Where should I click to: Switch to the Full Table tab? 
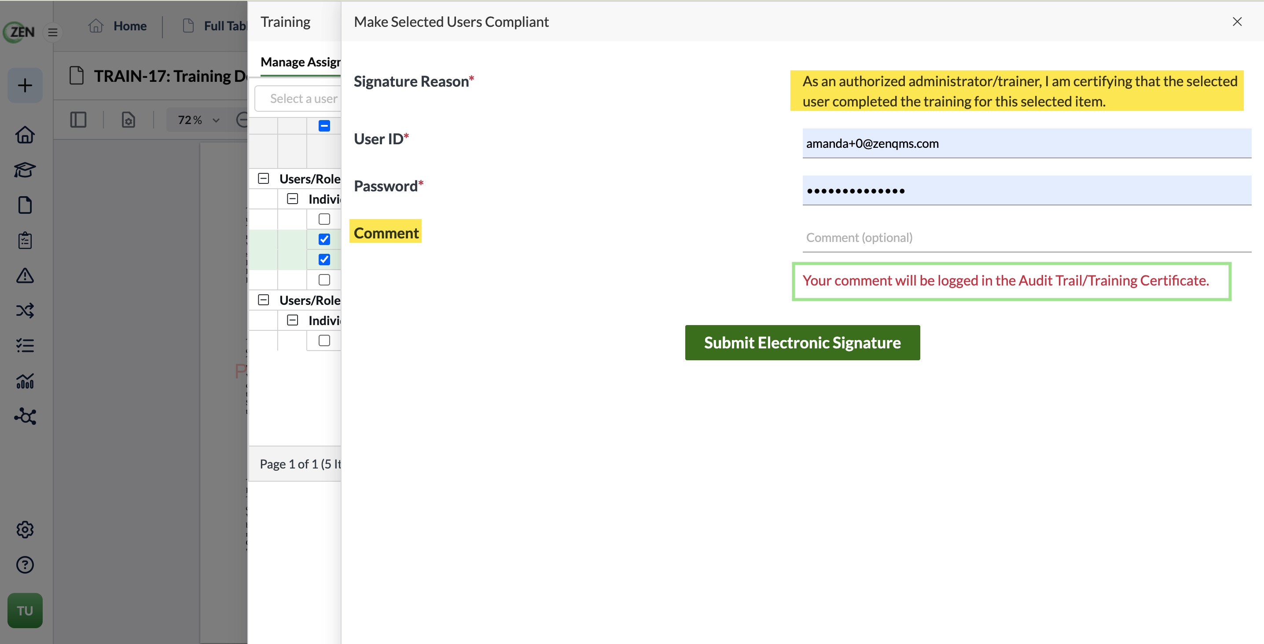coord(225,26)
